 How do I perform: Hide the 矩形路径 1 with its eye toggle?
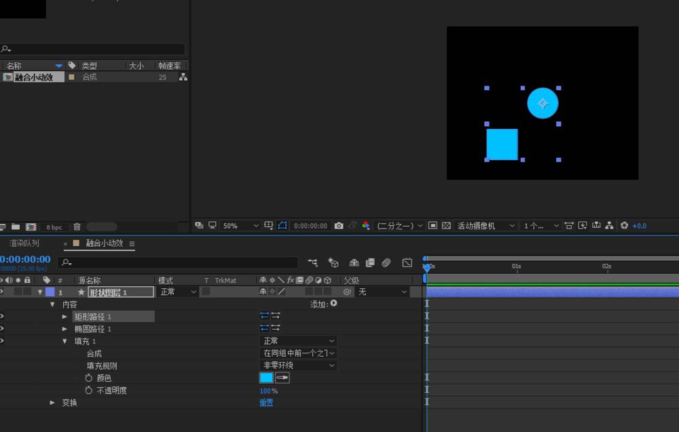(2, 316)
